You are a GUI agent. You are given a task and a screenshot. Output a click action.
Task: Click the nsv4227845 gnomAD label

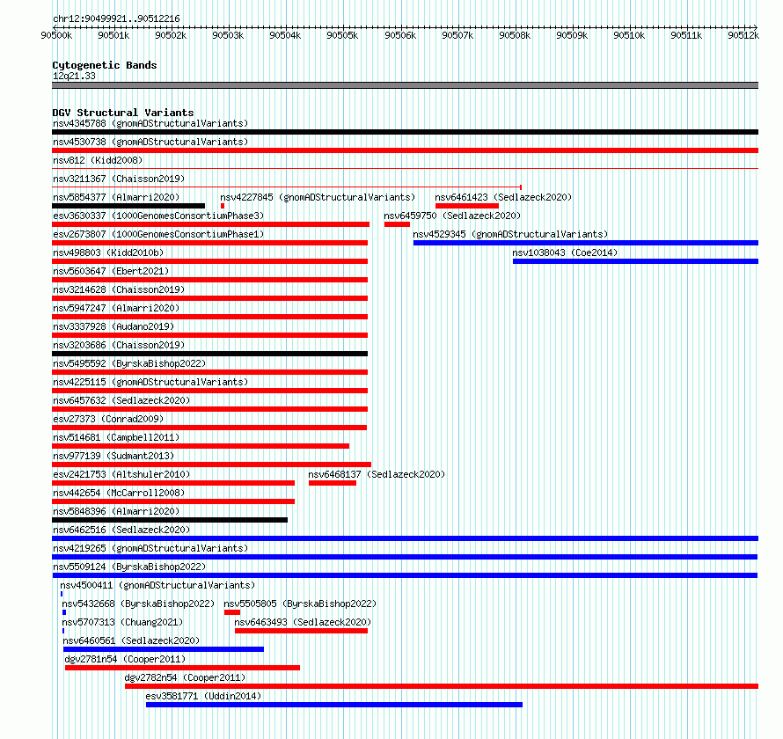coord(318,197)
